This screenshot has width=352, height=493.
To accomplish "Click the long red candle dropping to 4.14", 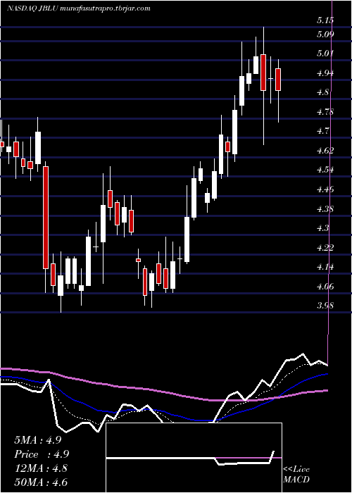I will pyautogui.click(x=46, y=217).
